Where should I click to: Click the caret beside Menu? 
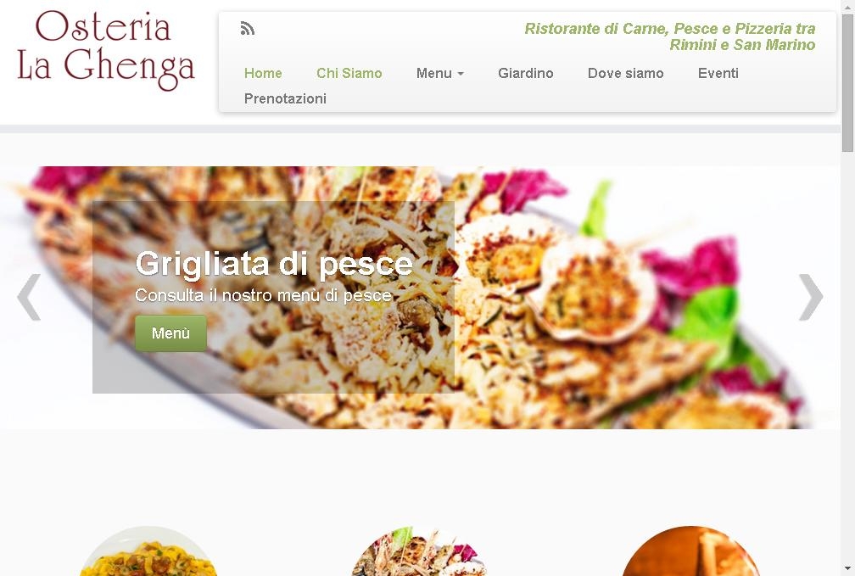pos(461,74)
